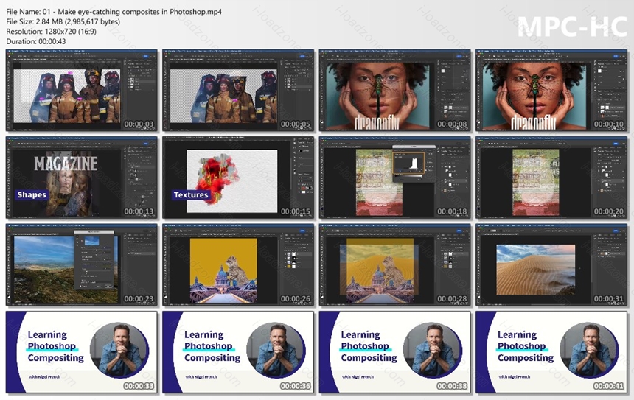The height and width of the screenshot is (400, 634).
Task: Click the File Name line with the mp4 title
Action: click(114, 12)
